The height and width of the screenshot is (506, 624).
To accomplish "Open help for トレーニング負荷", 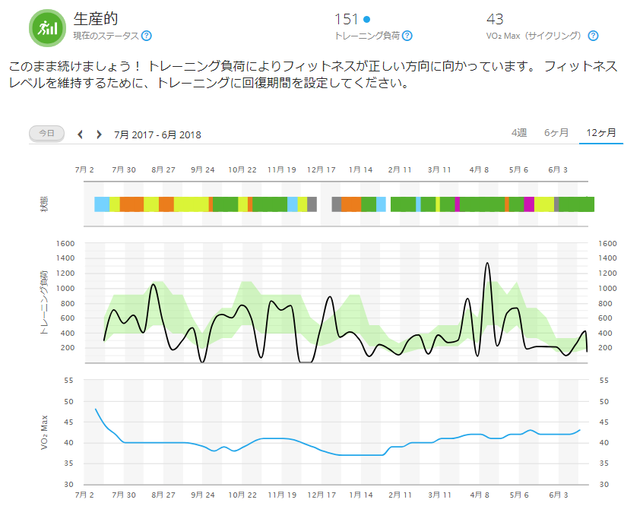I will point(407,36).
